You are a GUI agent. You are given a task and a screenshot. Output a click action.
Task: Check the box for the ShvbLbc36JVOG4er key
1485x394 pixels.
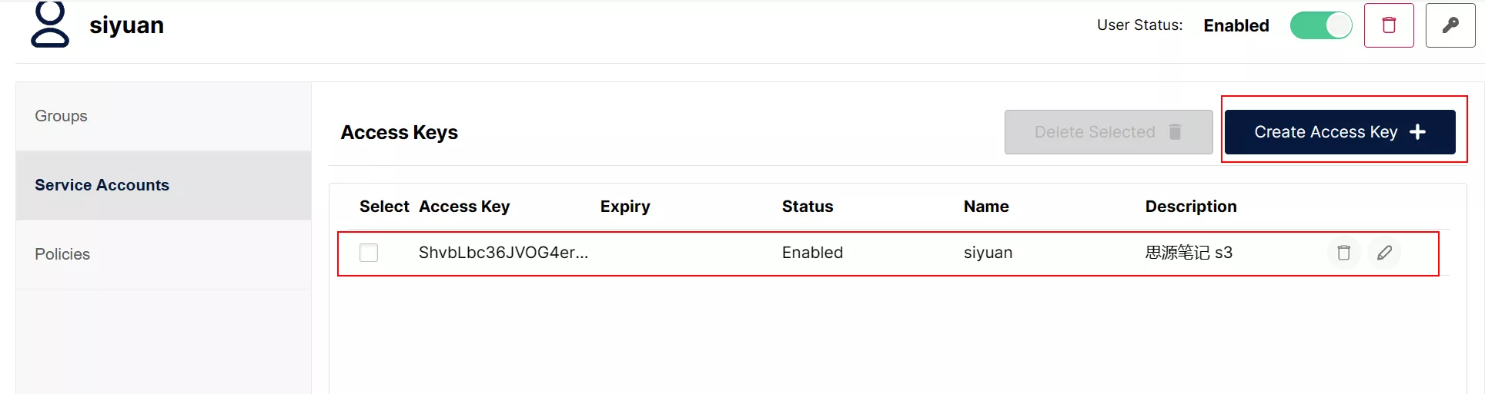(x=369, y=253)
